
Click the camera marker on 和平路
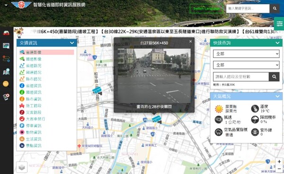tap(97, 91)
